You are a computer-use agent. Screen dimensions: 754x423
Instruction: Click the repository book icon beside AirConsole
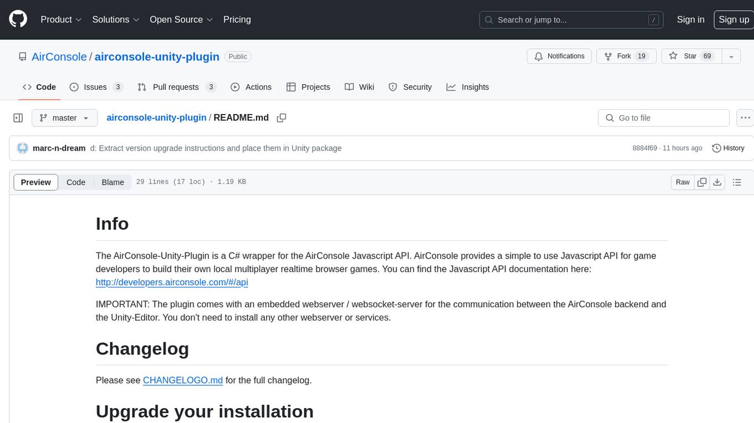[x=22, y=56]
